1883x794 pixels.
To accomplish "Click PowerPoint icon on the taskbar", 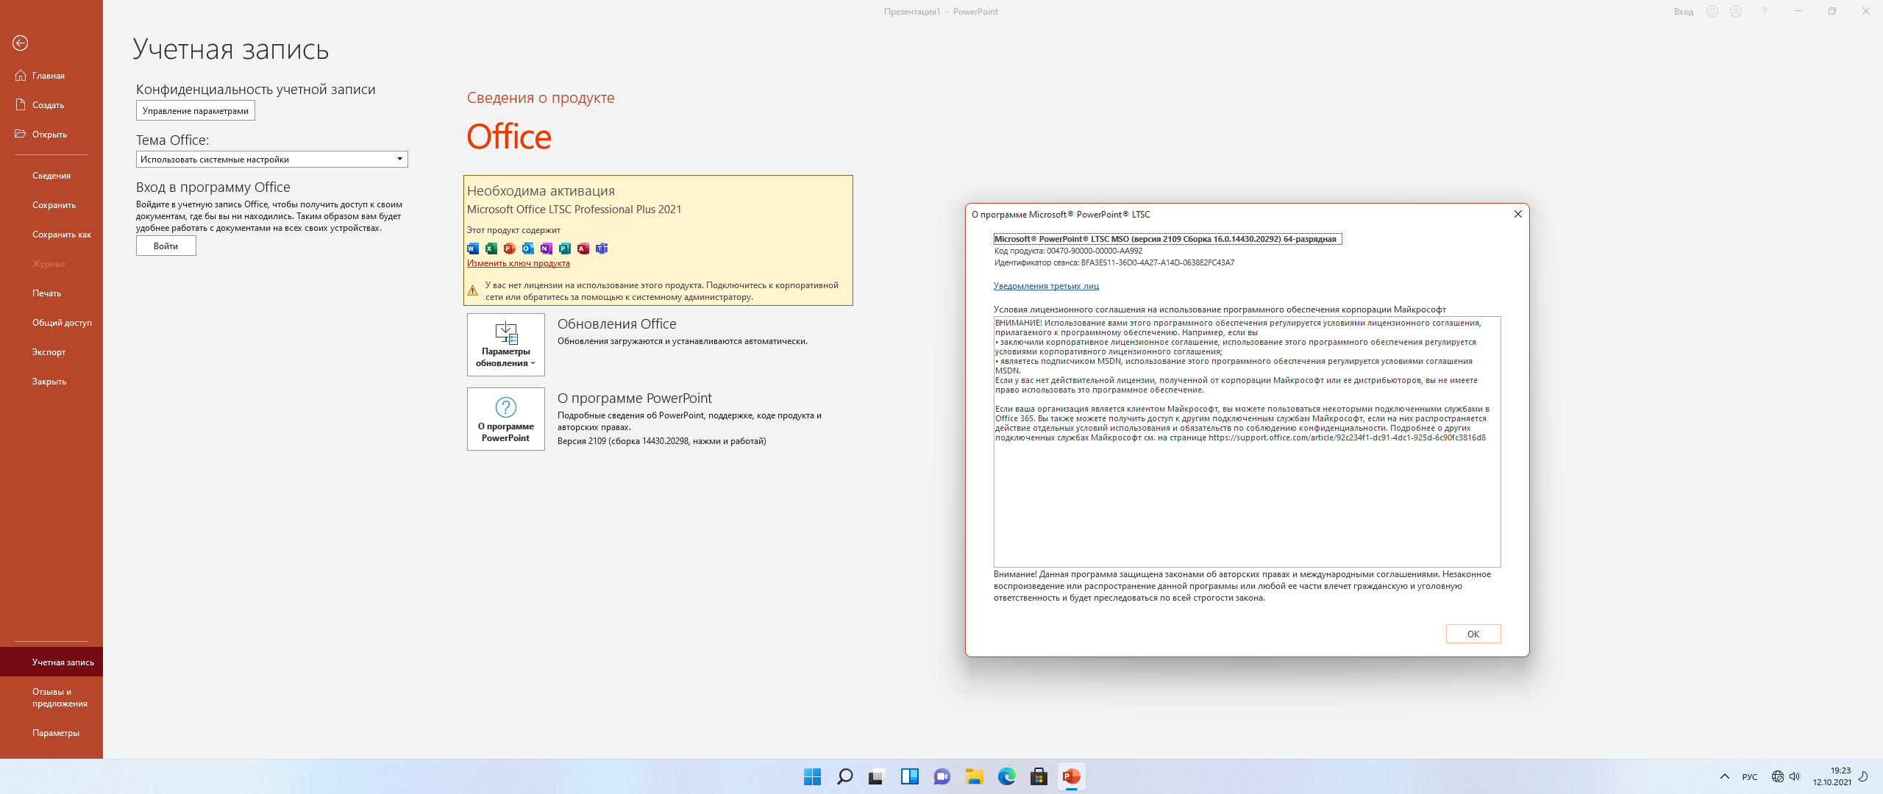I will click(1072, 776).
